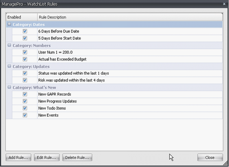Select the New Events text
This screenshot has width=229, height=167.
[48, 115]
